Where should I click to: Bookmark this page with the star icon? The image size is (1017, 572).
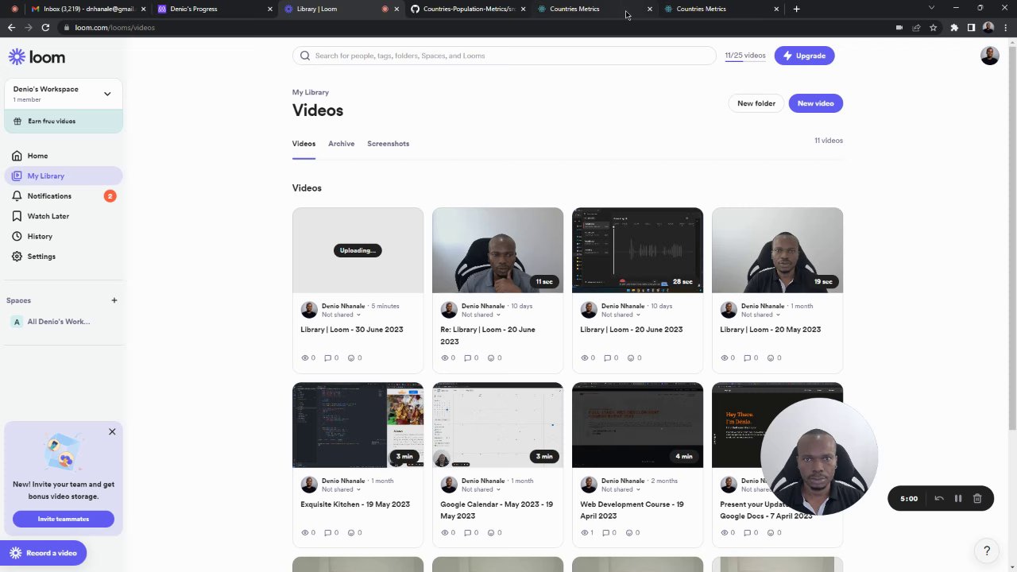click(x=933, y=27)
